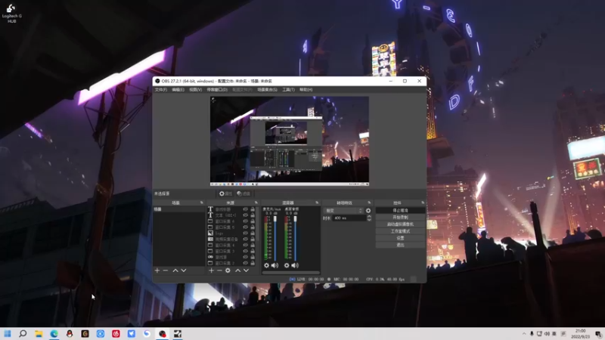
Task: Open taskbar Search
Action: pyautogui.click(x=23, y=333)
